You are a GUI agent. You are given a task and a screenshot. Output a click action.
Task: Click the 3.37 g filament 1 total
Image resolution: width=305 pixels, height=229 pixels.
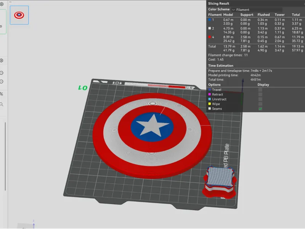(297, 24)
